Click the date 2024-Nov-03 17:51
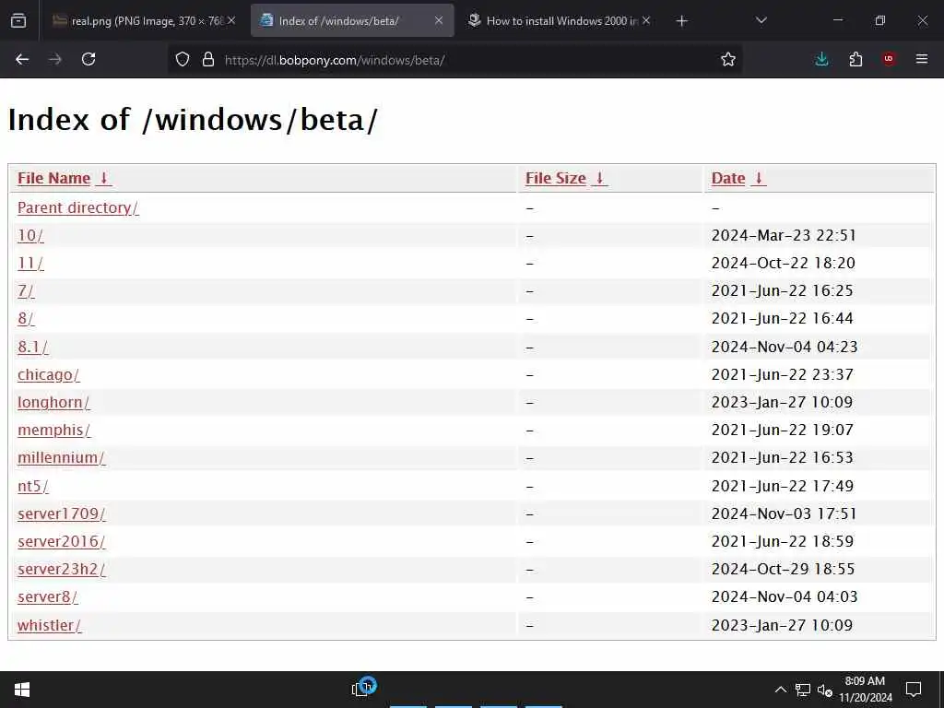This screenshot has height=708, width=944. click(784, 513)
